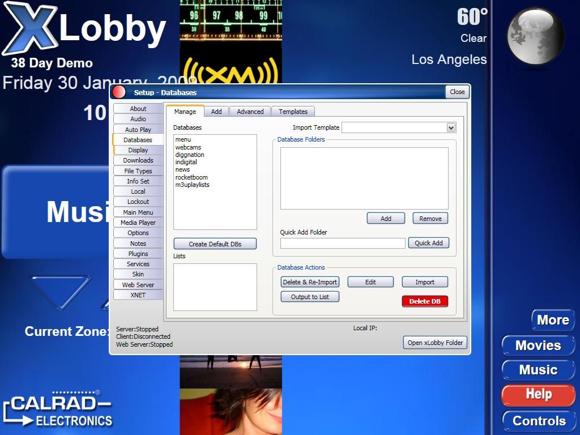The image size is (580, 435).
Task: Select the news database entry
Action: click(182, 169)
